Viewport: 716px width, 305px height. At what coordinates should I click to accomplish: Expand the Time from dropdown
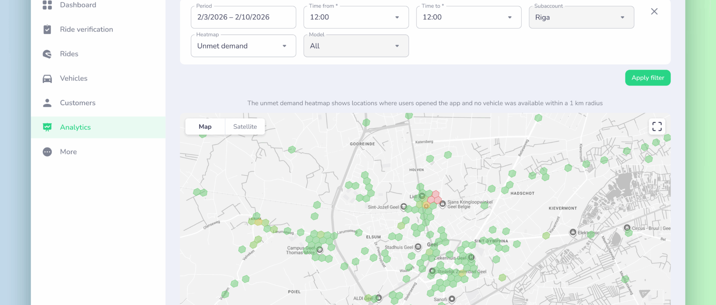point(356,17)
